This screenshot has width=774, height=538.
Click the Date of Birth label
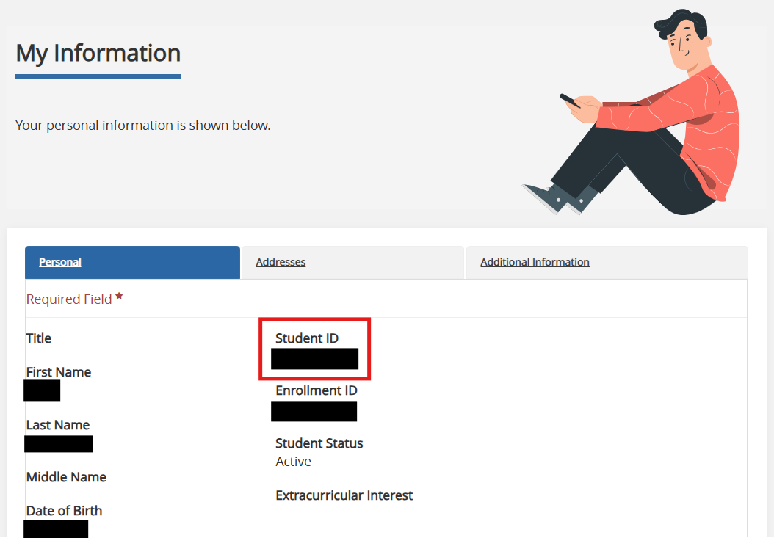(x=64, y=511)
